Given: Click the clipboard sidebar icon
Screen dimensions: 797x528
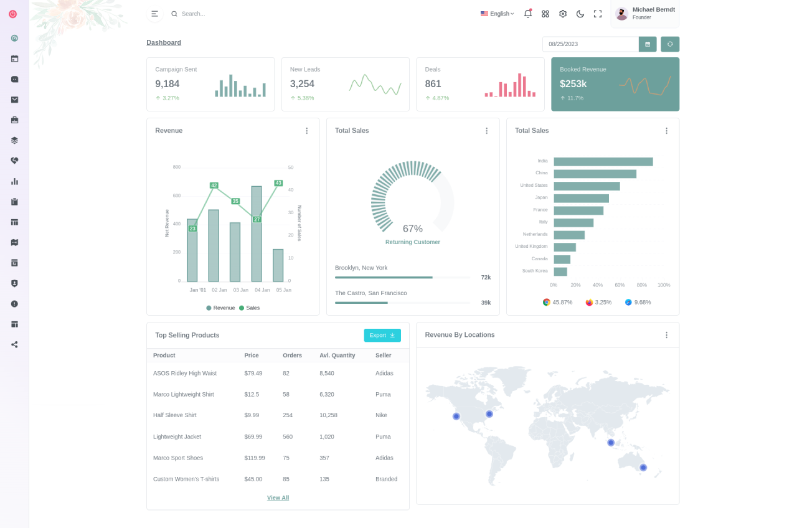Looking at the screenshot, I should pos(14,202).
